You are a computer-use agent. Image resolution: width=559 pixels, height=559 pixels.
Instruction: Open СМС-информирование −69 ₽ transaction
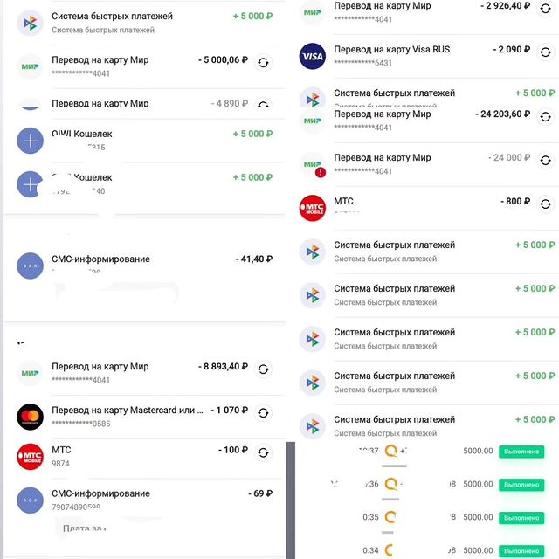click(x=145, y=500)
